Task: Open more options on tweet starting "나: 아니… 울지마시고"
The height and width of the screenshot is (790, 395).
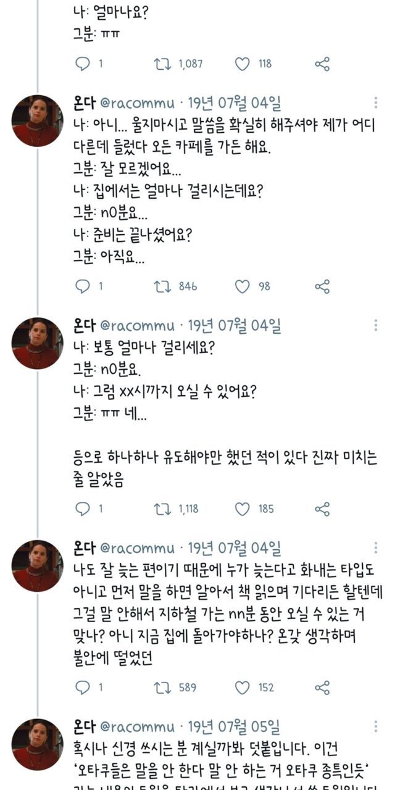Action: (x=376, y=103)
